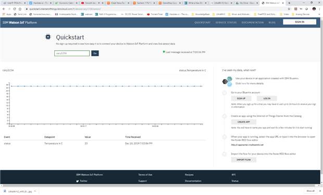Click the Dec 10, 2019 7:03:56 PM timestamp

(x=139, y=143)
